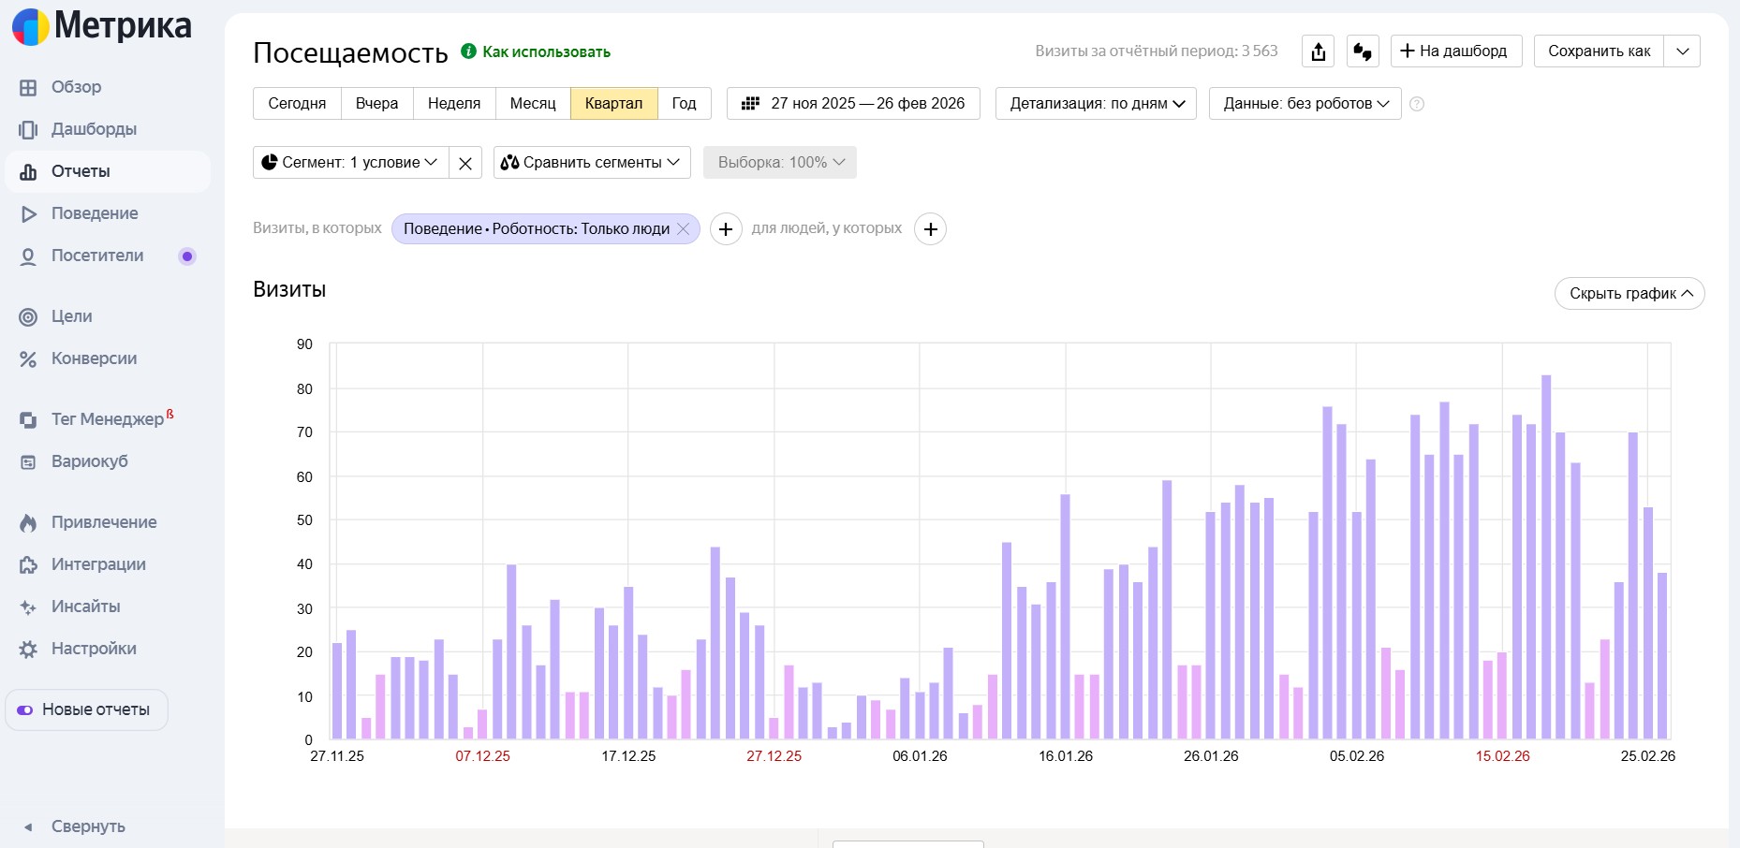This screenshot has width=1740, height=848.
Task: Click the compare periods icon button
Action: point(1363,51)
